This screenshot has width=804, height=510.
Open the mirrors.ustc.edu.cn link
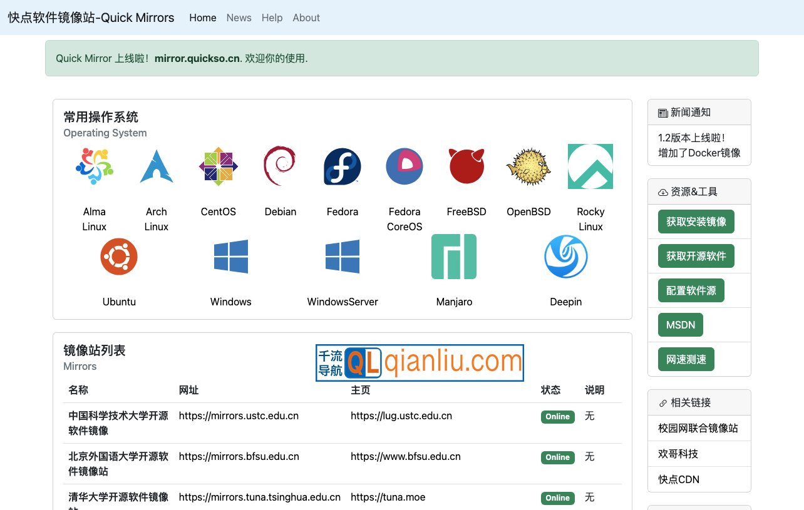coord(239,416)
